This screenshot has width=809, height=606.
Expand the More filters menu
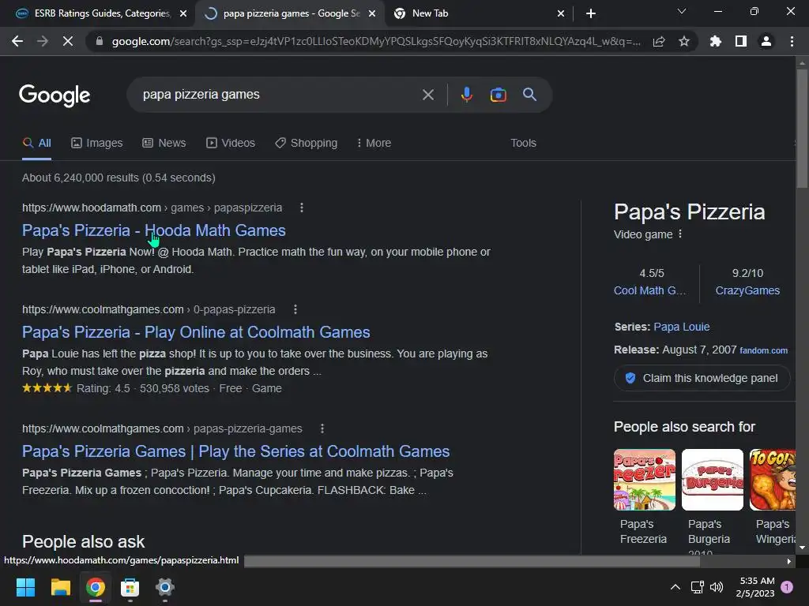click(x=374, y=143)
